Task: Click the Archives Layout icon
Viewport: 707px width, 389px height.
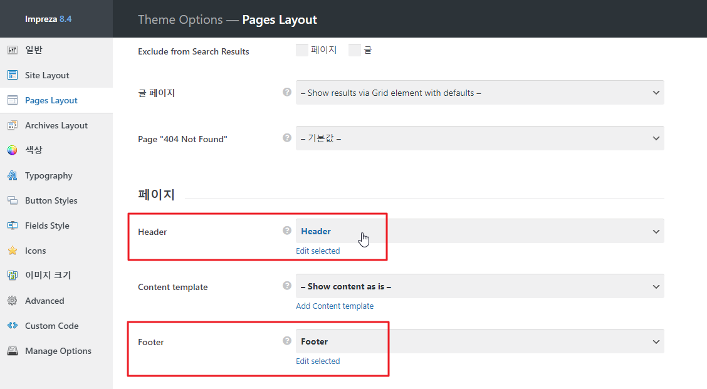Action: coord(13,125)
